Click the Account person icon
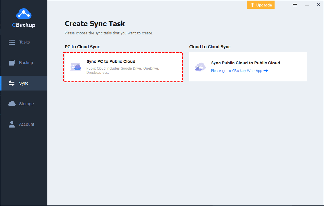 coord(12,124)
